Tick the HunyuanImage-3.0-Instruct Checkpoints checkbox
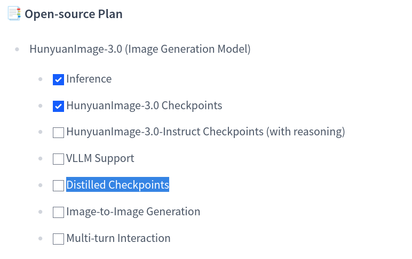Viewport: 412px width, 259px height. [x=58, y=133]
